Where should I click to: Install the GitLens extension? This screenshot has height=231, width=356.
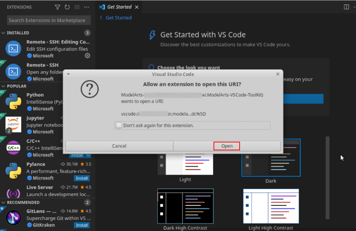pos(82,225)
